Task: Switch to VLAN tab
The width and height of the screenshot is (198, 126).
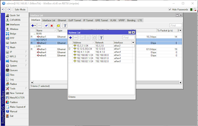Action: click(113, 20)
